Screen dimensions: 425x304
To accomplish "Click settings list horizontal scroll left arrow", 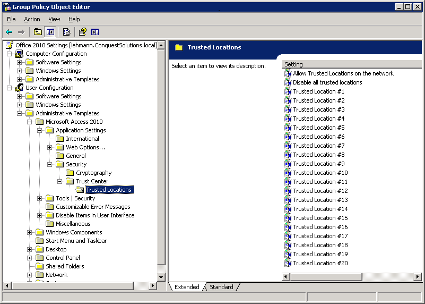I will coord(285,276).
